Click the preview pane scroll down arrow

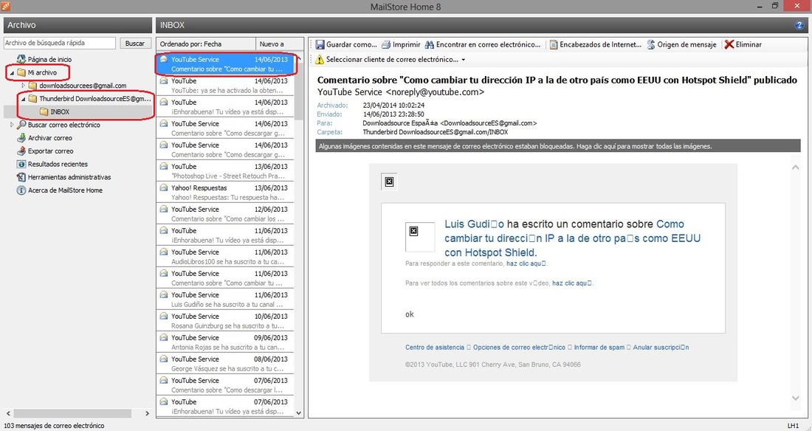point(796,398)
